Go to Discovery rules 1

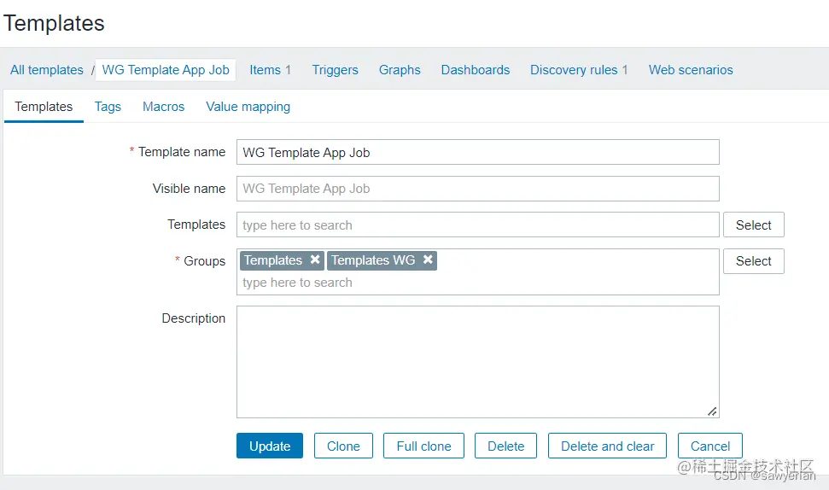[x=579, y=70]
